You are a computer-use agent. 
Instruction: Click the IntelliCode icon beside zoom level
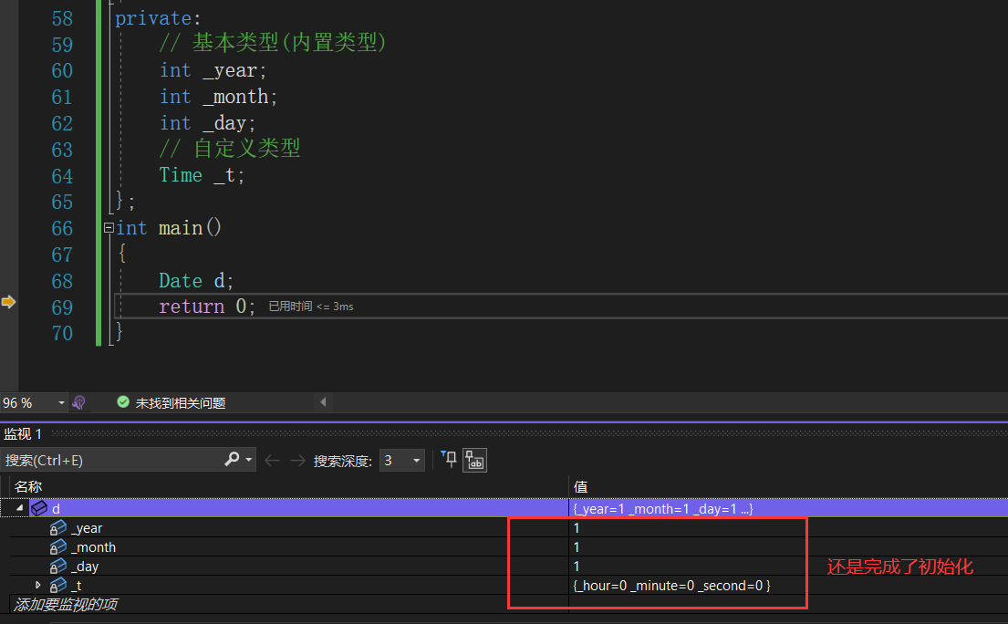(x=79, y=403)
